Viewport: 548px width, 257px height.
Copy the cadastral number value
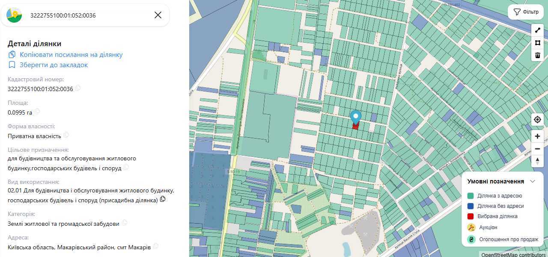pyautogui.click(x=78, y=89)
